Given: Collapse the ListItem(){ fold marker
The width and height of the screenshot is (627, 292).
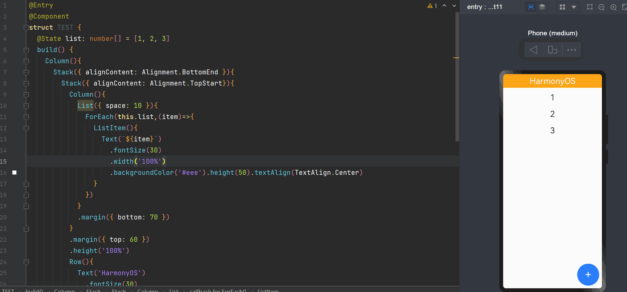Looking at the screenshot, I should 26,128.
